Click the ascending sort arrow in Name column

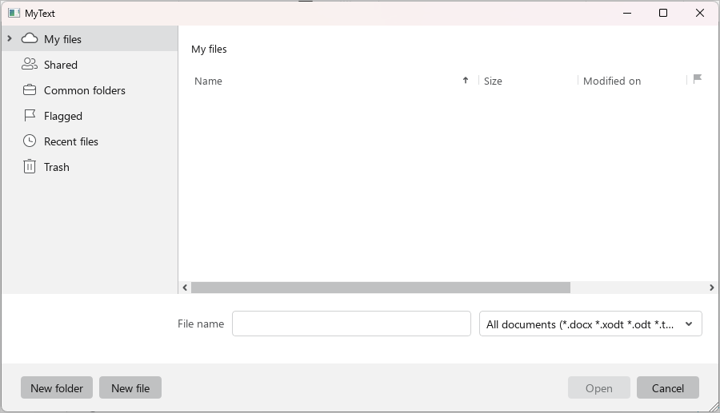tap(465, 81)
